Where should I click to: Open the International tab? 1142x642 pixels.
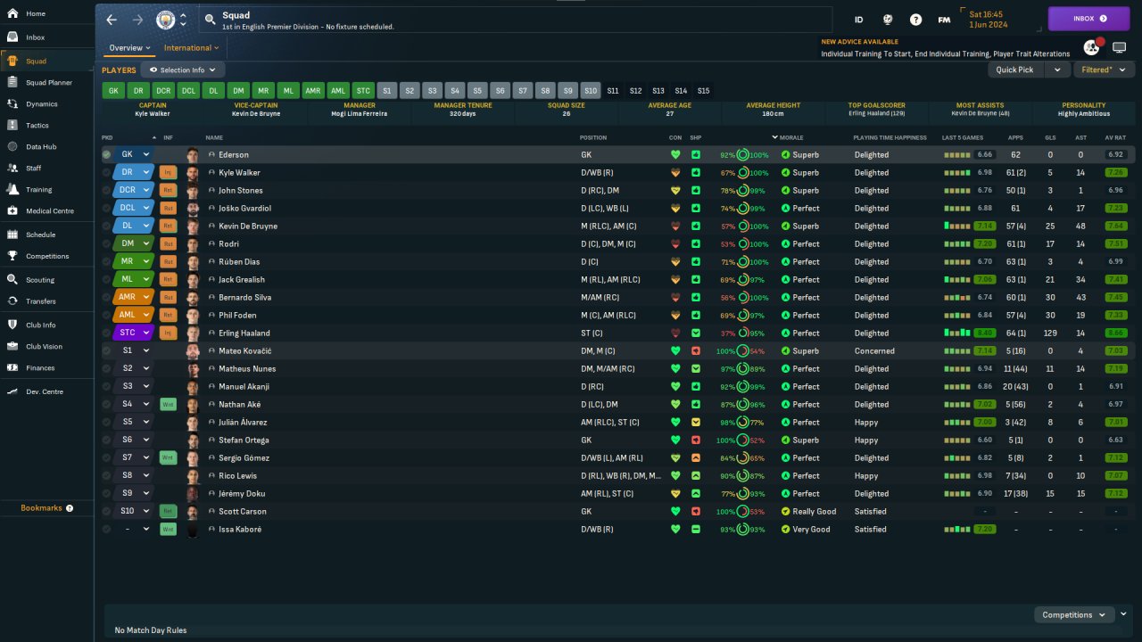point(192,48)
